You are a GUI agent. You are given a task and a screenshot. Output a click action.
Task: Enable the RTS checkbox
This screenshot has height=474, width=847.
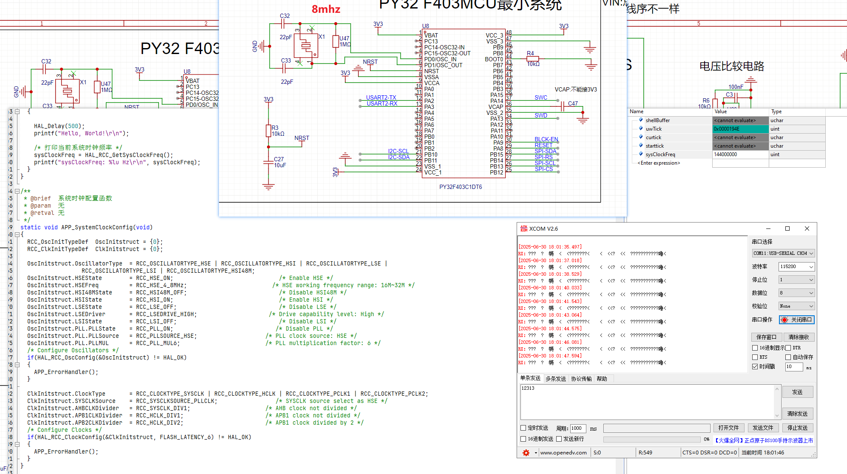(x=755, y=357)
